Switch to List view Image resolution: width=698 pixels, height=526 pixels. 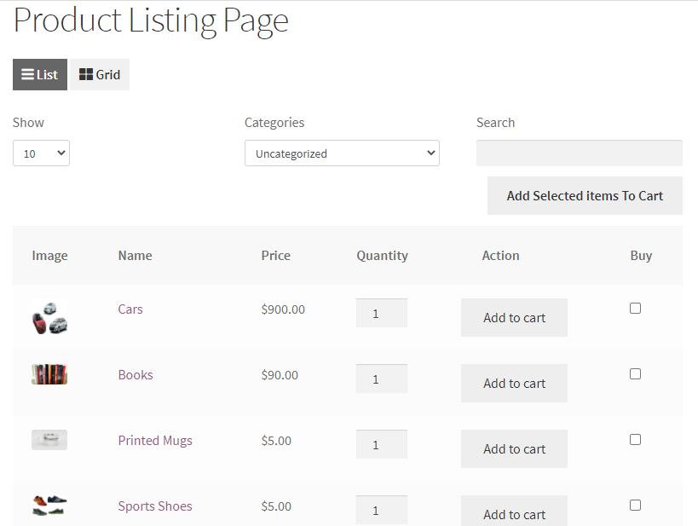pos(39,74)
